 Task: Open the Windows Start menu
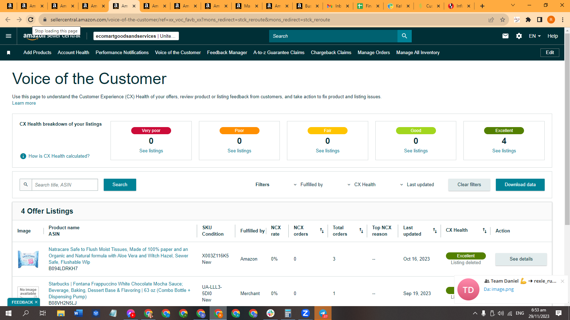point(9,313)
